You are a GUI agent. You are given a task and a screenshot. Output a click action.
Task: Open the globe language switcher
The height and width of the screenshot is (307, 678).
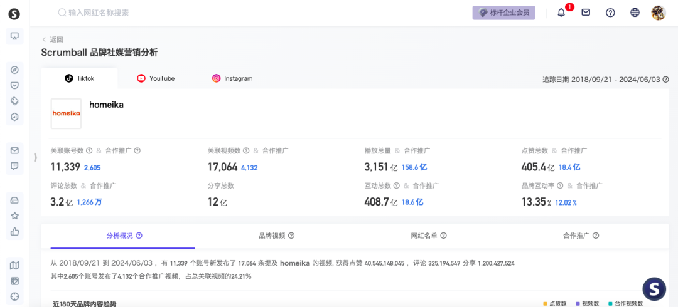(635, 13)
